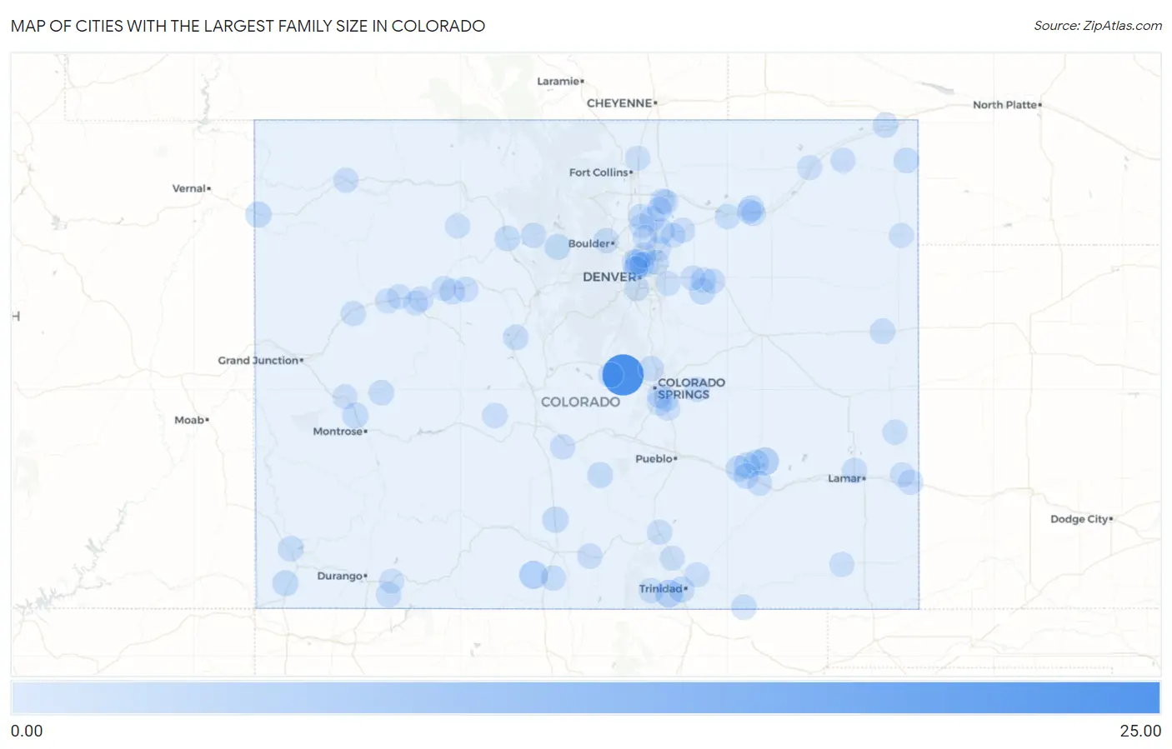Viewport: 1172px width, 749px height.
Task: Select the CHEYENNE city label
Action: click(619, 103)
